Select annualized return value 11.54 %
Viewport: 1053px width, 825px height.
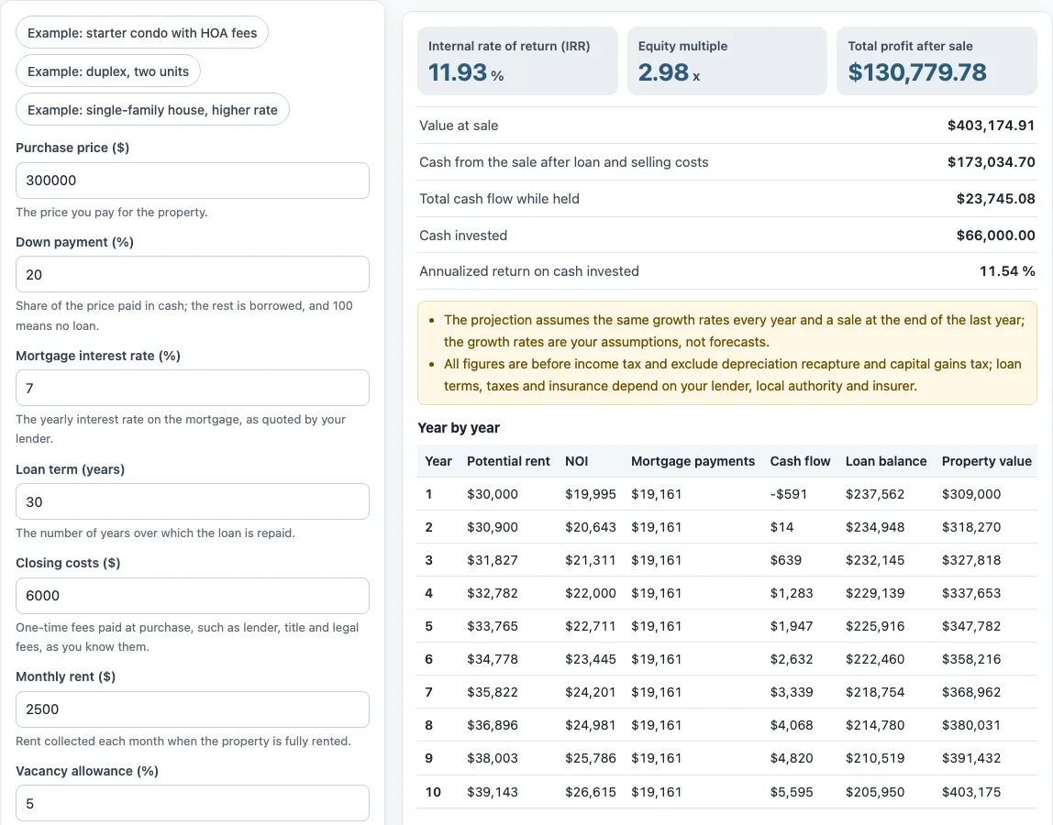(1006, 271)
